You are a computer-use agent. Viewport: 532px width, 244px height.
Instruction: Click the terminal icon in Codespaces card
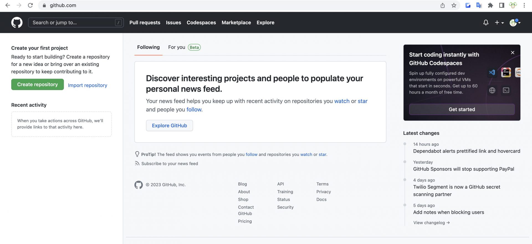point(506,90)
